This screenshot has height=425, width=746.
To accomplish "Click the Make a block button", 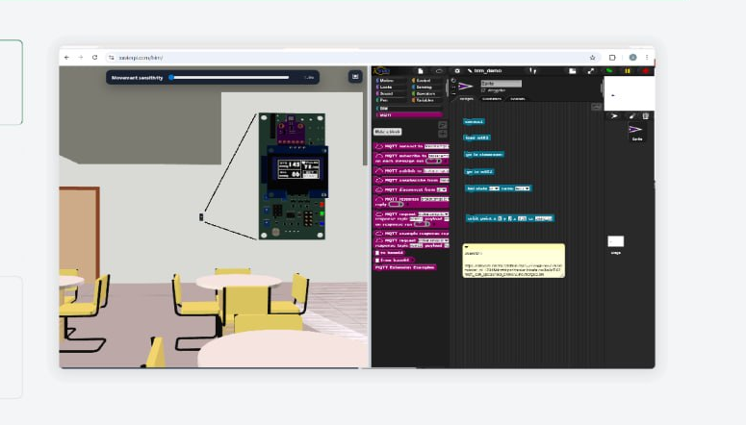I will point(388,132).
